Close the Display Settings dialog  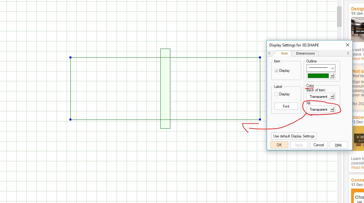[x=348, y=45]
